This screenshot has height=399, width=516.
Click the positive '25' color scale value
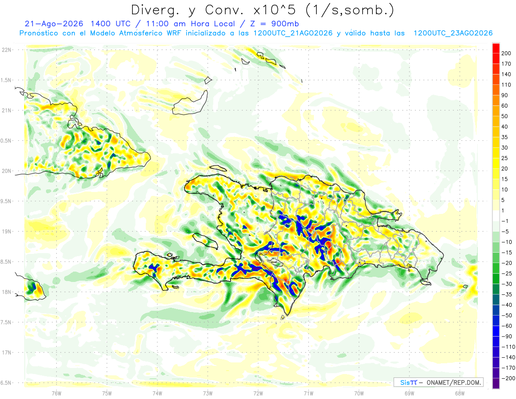505,158
